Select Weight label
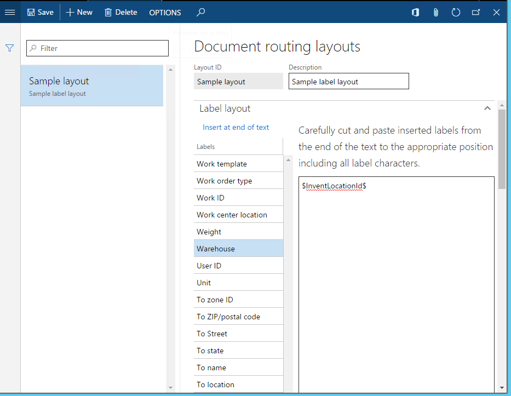Image resolution: width=511 pixels, height=396 pixels. 238,231
